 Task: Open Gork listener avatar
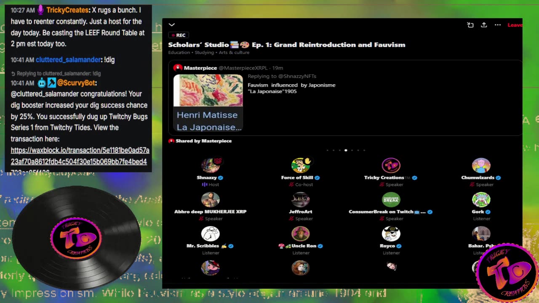[x=481, y=199]
